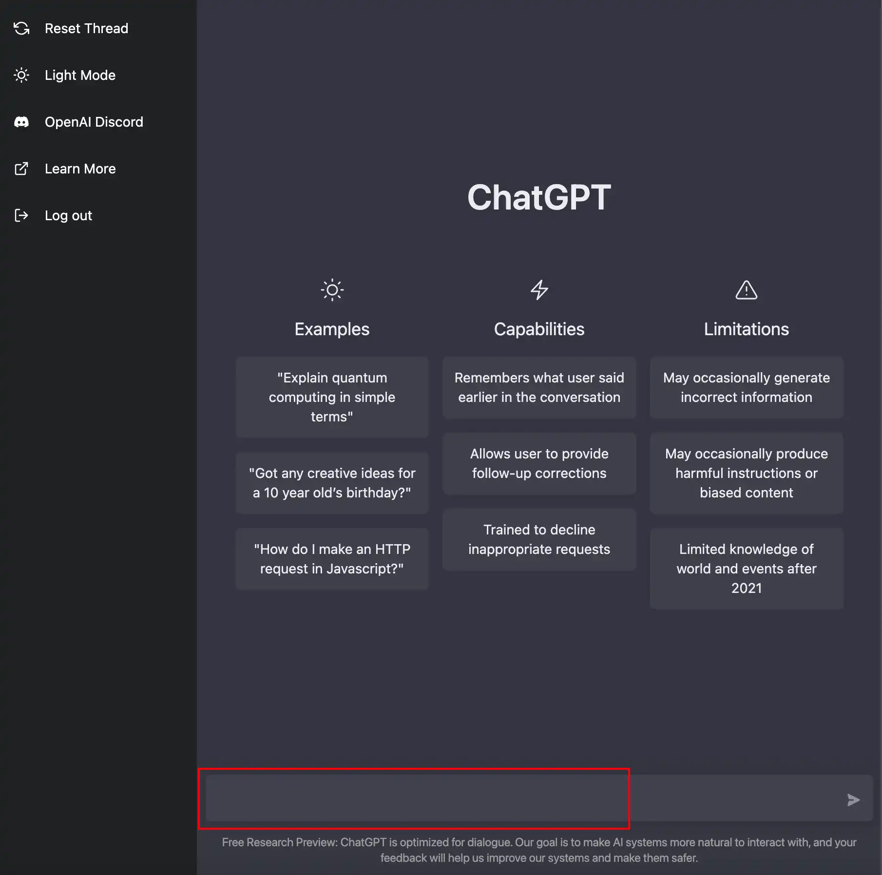Click the Free Research Preview disclaimer text
The height and width of the screenshot is (875, 882).
(539, 850)
